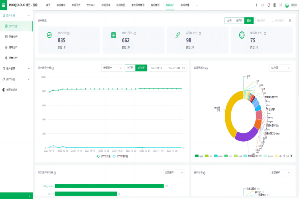Select the 近7天 option in asset overview
This screenshot has width=299, height=199.
[x=239, y=20]
